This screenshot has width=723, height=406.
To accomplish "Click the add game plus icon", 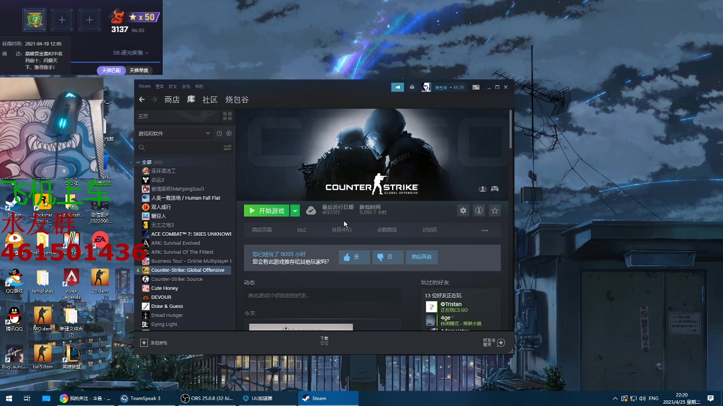I will [x=144, y=342].
